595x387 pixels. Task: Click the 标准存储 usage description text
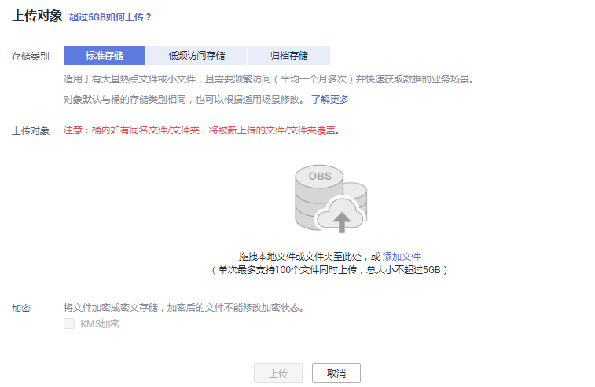tap(268, 79)
